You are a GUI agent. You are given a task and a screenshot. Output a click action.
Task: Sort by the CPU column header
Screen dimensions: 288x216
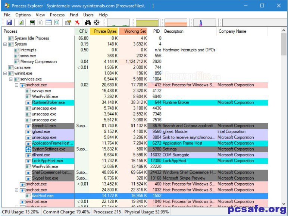tap(82, 31)
